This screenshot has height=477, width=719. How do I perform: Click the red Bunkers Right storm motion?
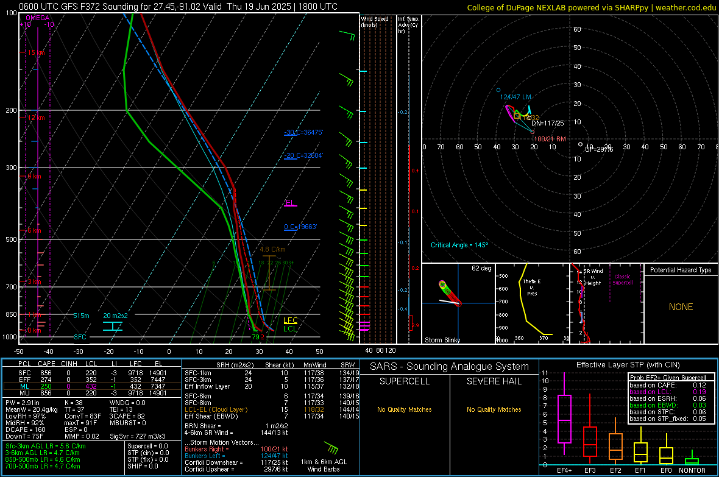point(236,449)
